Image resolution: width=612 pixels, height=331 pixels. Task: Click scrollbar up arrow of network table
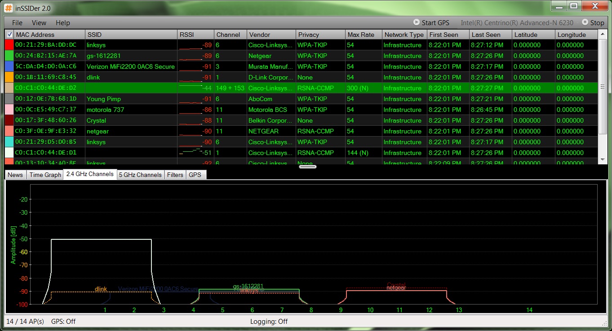(603, 34)
